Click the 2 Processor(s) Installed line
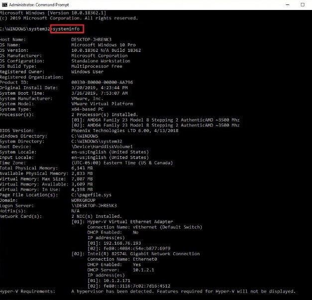This screenshot has height=300, width=312. pos(104,115)
